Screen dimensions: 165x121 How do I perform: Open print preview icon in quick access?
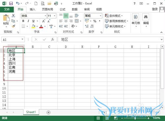pyautogui.click(x=43, y=4)
